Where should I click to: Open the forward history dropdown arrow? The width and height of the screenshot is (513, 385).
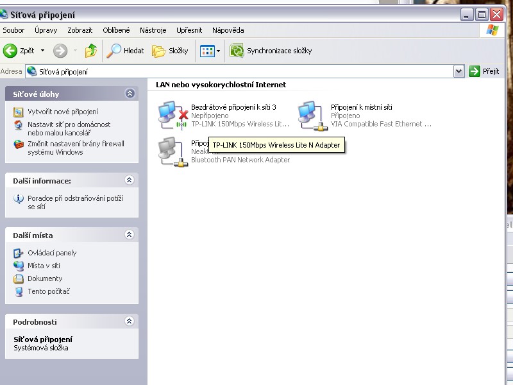75,51
